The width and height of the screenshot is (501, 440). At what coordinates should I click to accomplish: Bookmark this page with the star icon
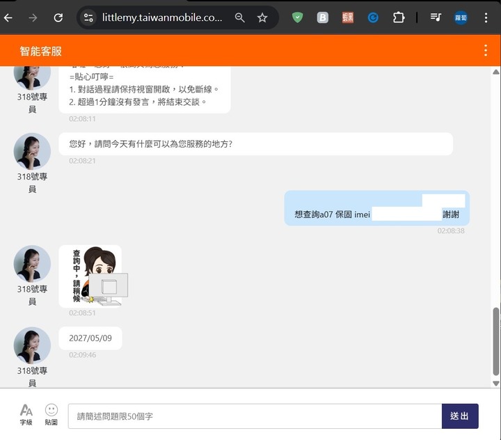(x=262, y=17)
